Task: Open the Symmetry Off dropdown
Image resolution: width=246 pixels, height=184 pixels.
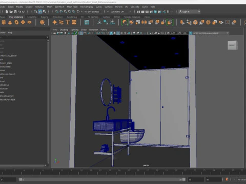Action: tap(117, 12)
